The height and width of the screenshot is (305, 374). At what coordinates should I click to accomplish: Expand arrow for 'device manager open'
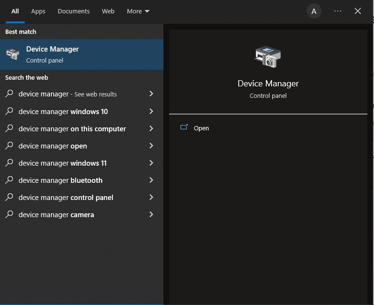(x=151, y=146)
